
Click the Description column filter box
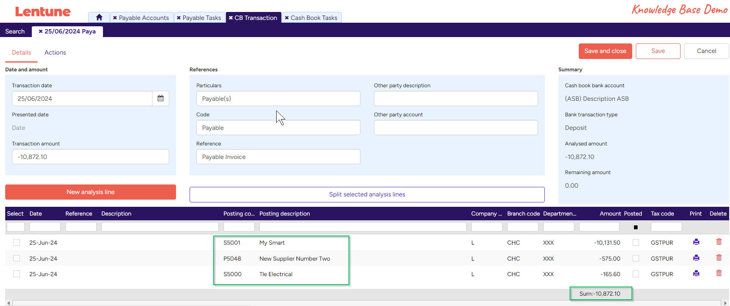pos(160,227)
